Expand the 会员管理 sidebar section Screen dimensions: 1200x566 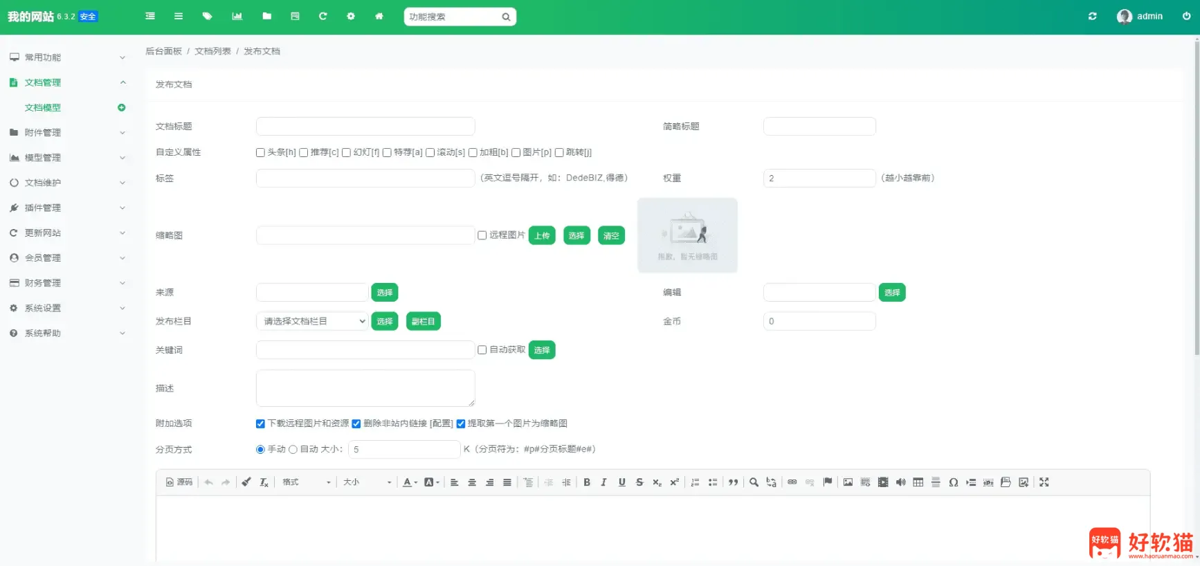(68, 257)
